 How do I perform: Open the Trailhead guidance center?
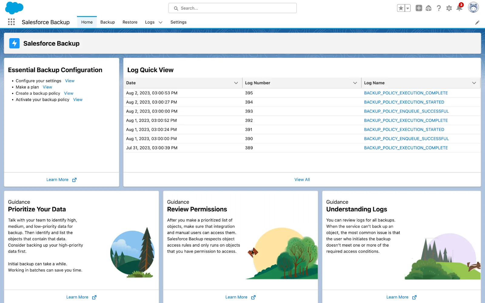click(429, 8)
